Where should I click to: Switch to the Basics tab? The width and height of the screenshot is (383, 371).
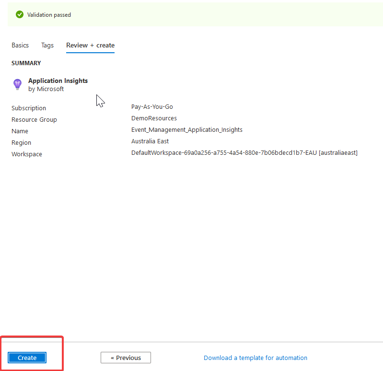[20, 45]
